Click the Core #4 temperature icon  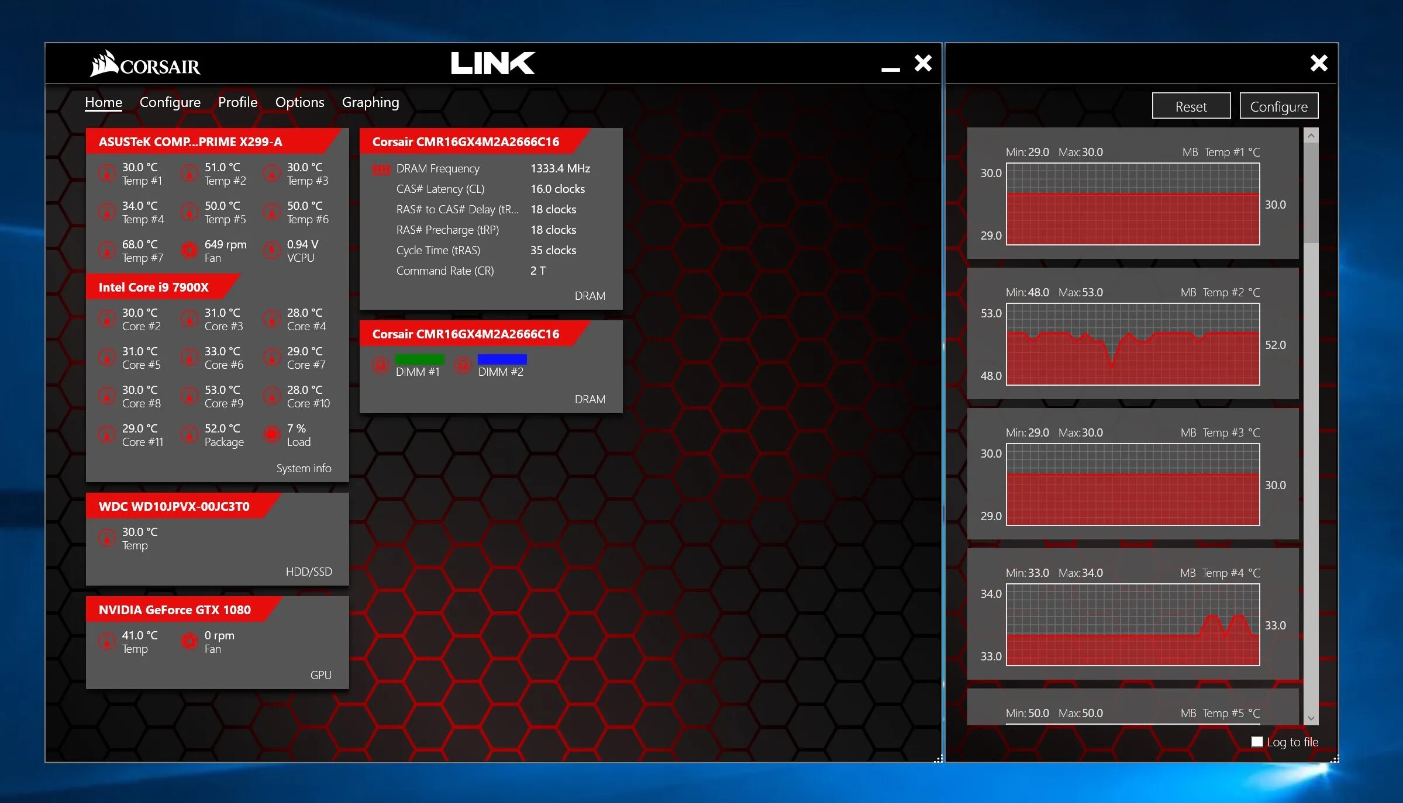271,319
